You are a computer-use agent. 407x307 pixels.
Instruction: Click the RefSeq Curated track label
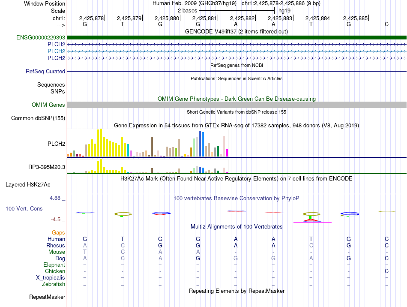click(x=45, y=72)
